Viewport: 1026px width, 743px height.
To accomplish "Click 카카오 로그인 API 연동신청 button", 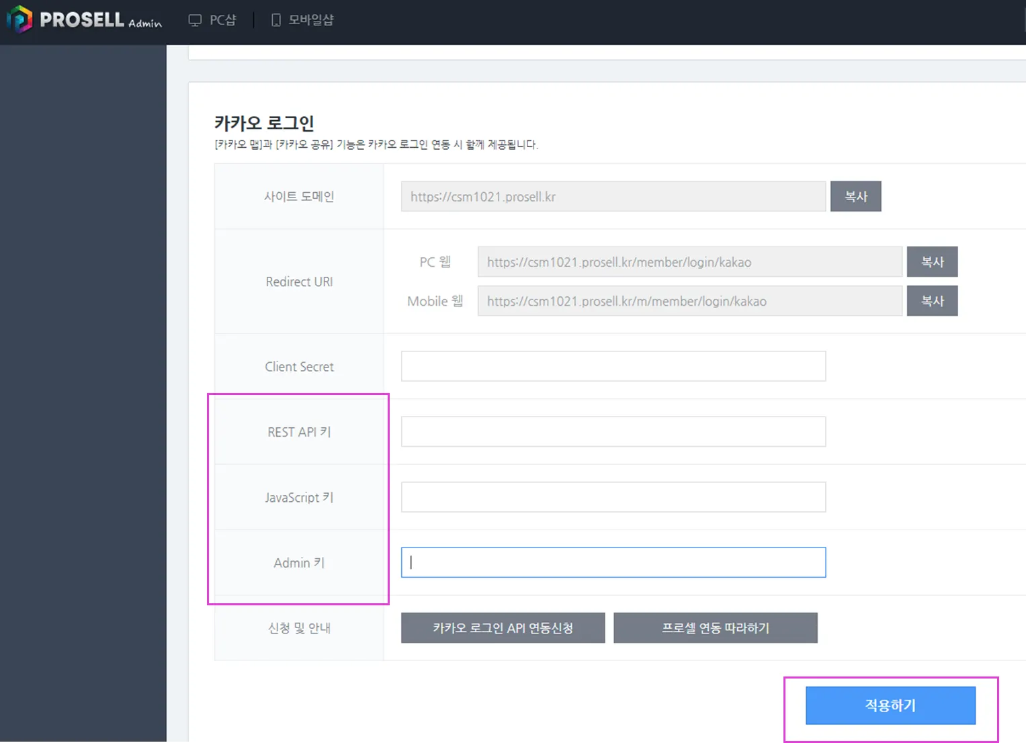I will [503, 627].
